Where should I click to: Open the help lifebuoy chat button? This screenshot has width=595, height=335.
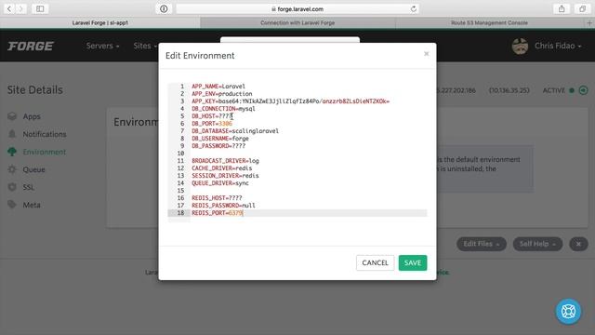568,312
